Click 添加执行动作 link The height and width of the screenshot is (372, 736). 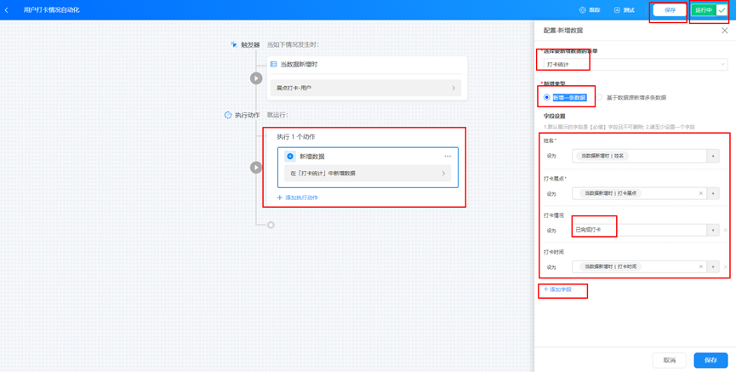tap(298, 197)
